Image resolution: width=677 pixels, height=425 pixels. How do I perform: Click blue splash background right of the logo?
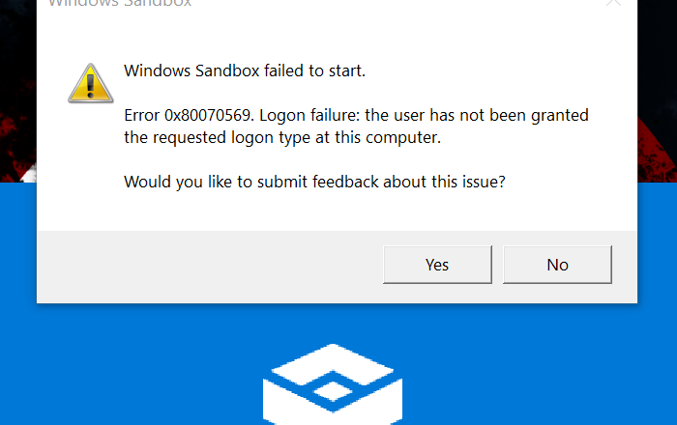coord(542,367)
